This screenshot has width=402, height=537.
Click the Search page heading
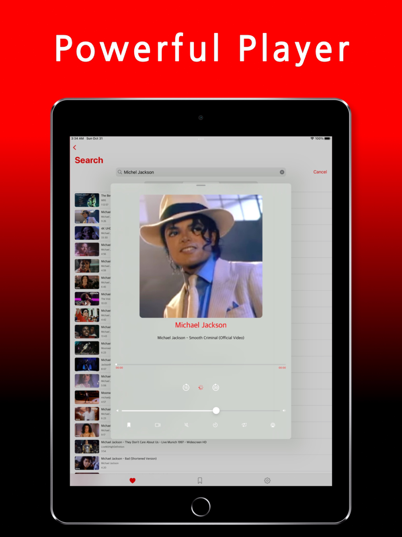[89, 160]
